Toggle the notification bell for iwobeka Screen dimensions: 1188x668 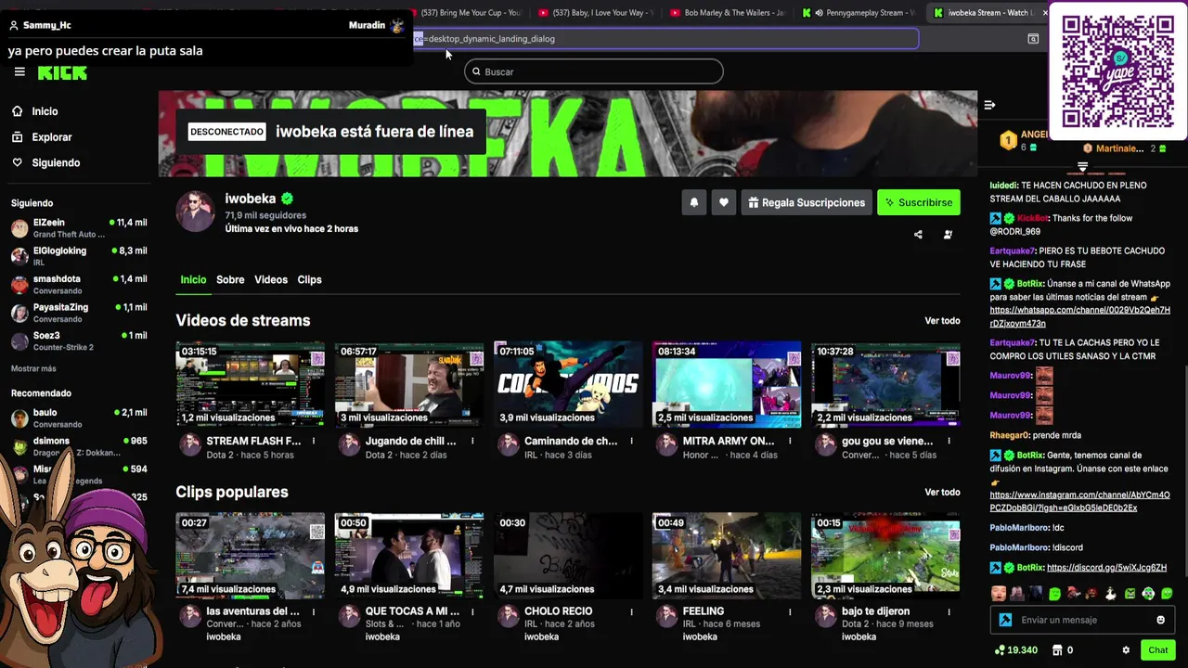pyautogui.click(x=693, y=202)
